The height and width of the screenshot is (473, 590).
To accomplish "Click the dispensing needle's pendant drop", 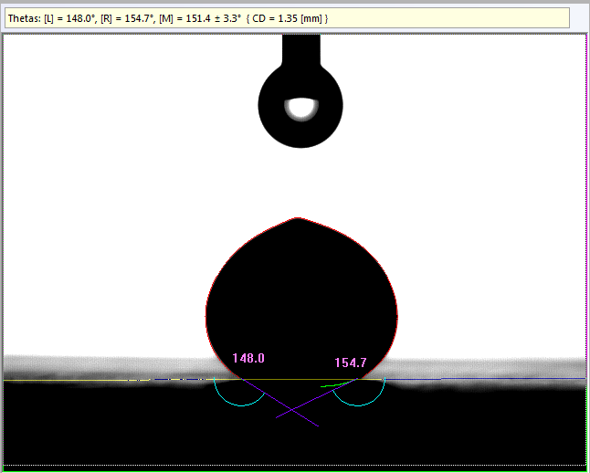I will point(300,105).
